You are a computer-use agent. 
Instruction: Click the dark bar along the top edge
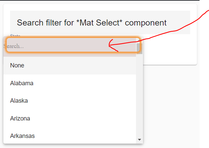[x=100, y=0]
